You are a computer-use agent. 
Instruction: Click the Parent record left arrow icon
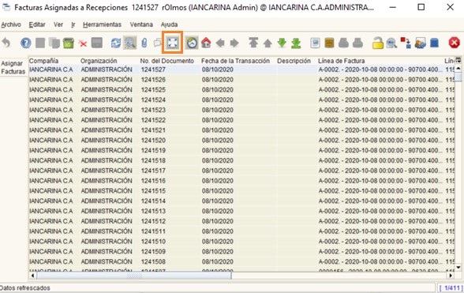(220, 43)
